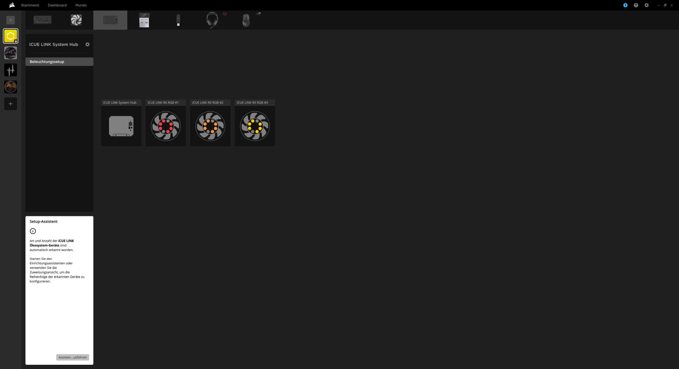
Task: Open the Beleuchtungssetup menu entry
Action: [59, 62]
